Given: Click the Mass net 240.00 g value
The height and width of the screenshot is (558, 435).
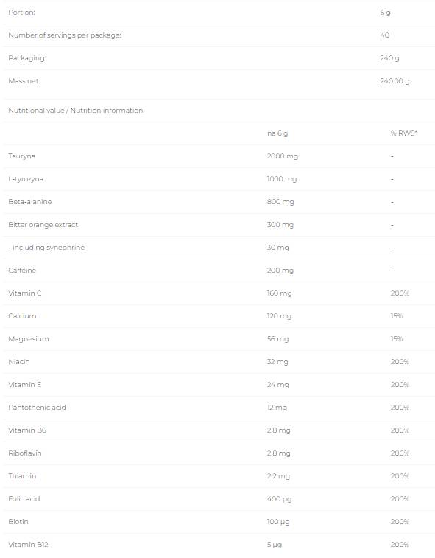Looking at the screenshot, I should pyautogui.click(x=395, y=81).
